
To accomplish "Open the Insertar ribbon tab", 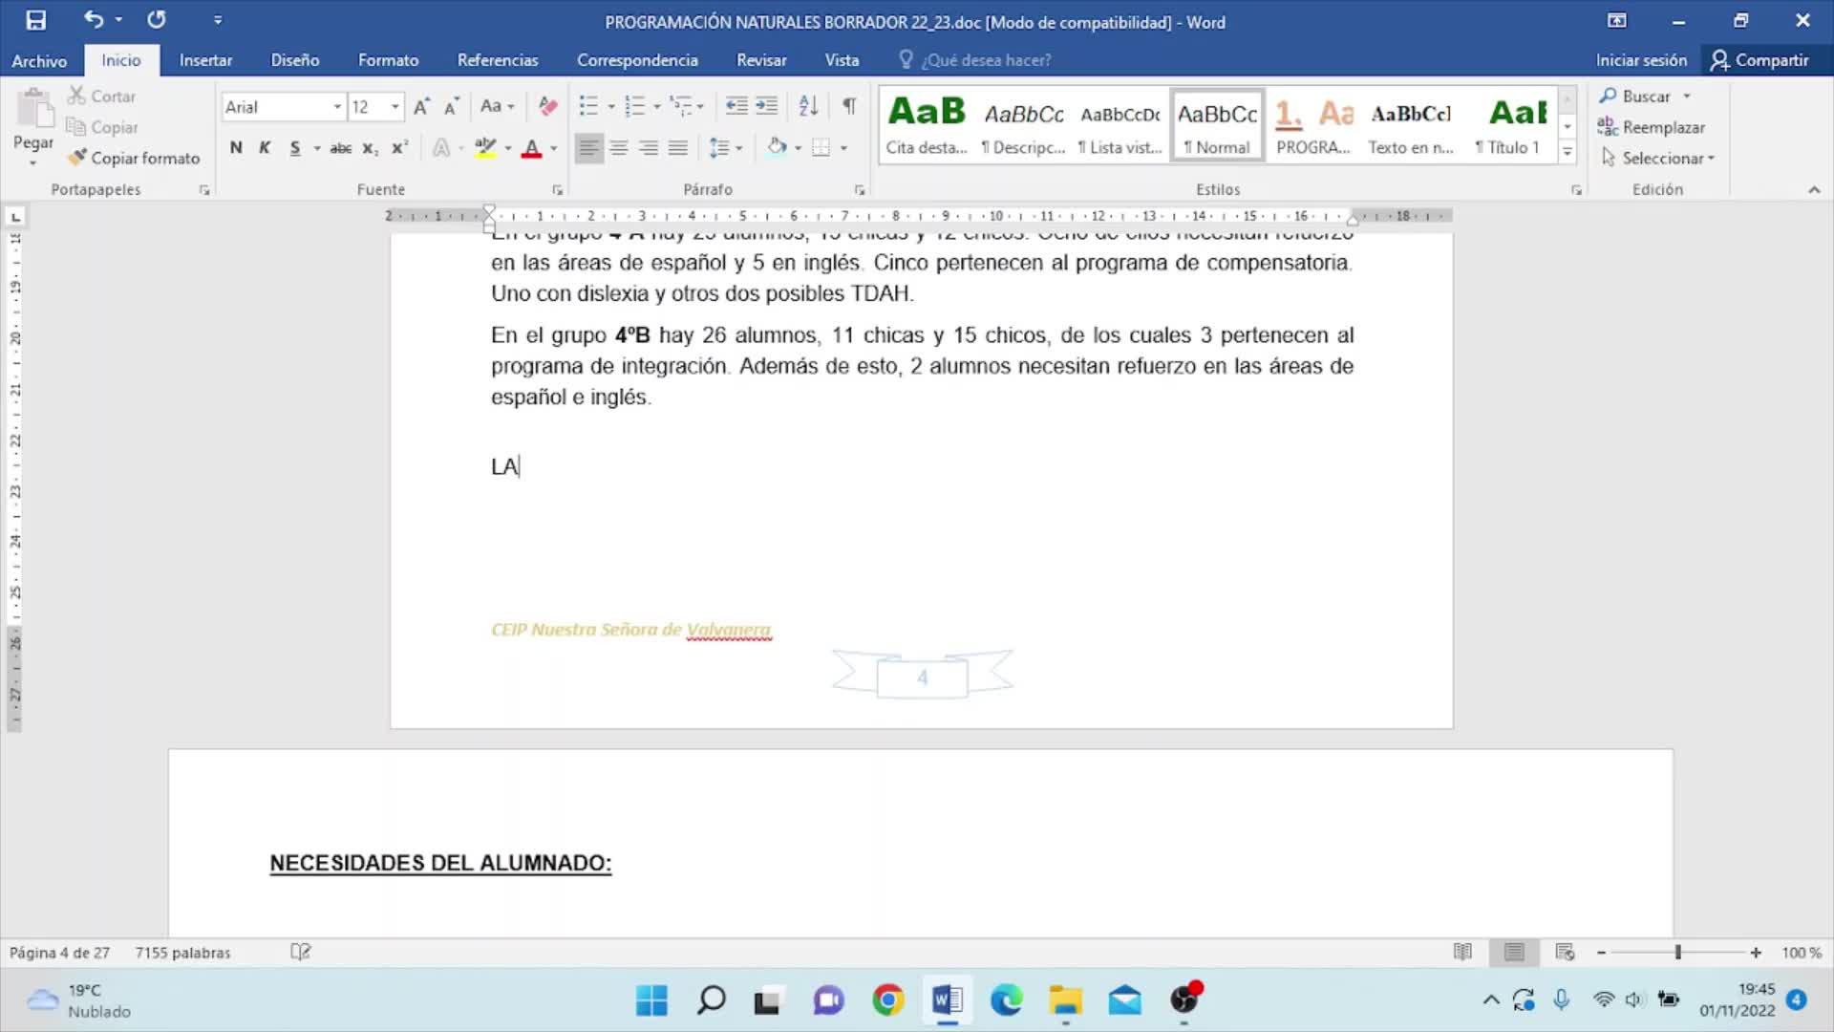I will pyautogui.click(x=205, y=60).
